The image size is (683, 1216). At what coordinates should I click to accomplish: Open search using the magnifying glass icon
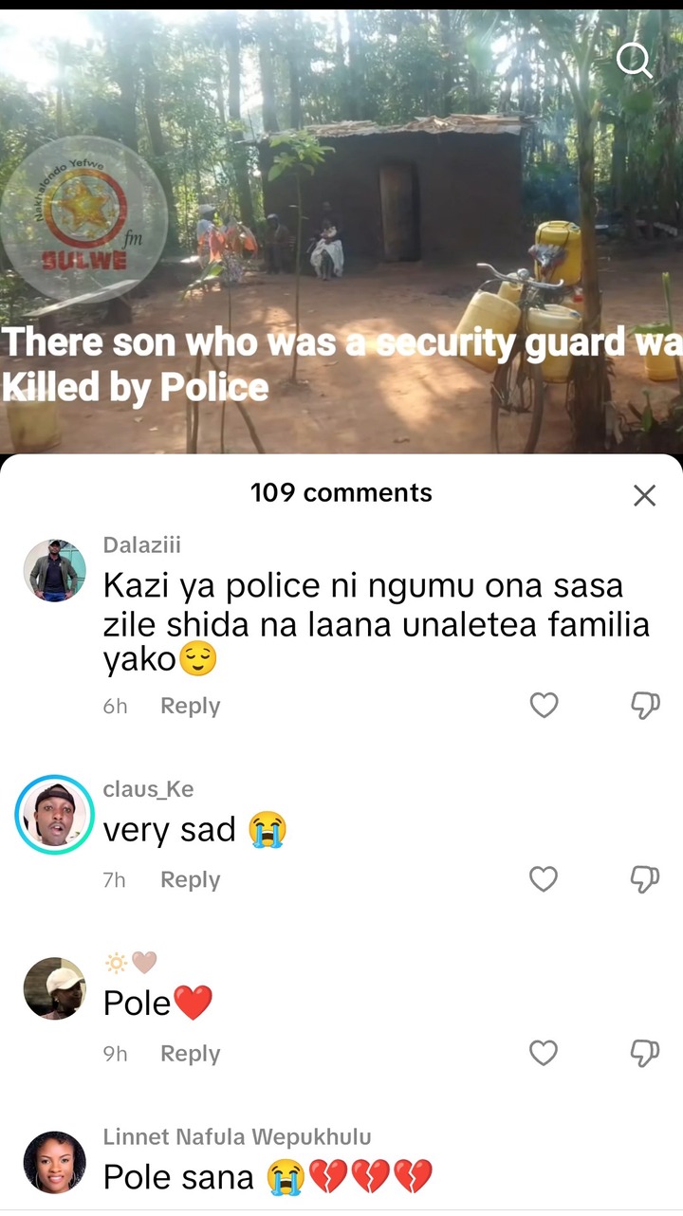coord(634,60)
